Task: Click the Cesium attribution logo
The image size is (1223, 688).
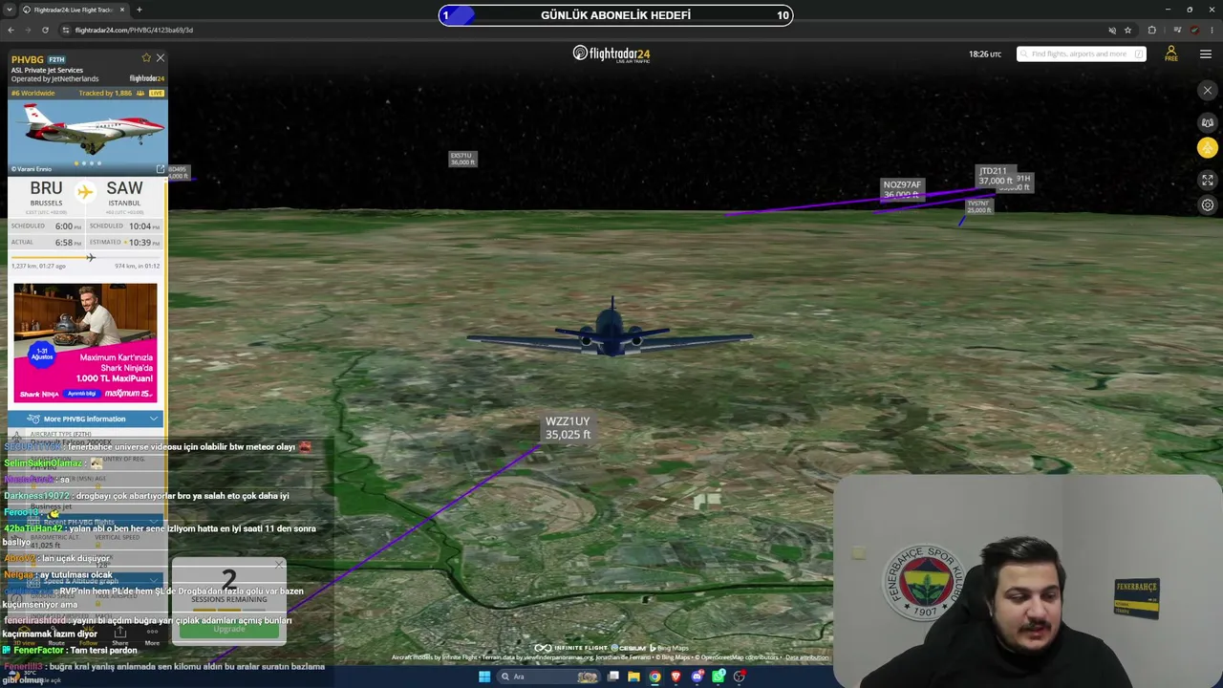Action: pyautogui.click(x=631, y=648)
